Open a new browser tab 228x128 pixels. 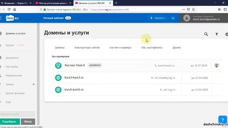[116, 3]
